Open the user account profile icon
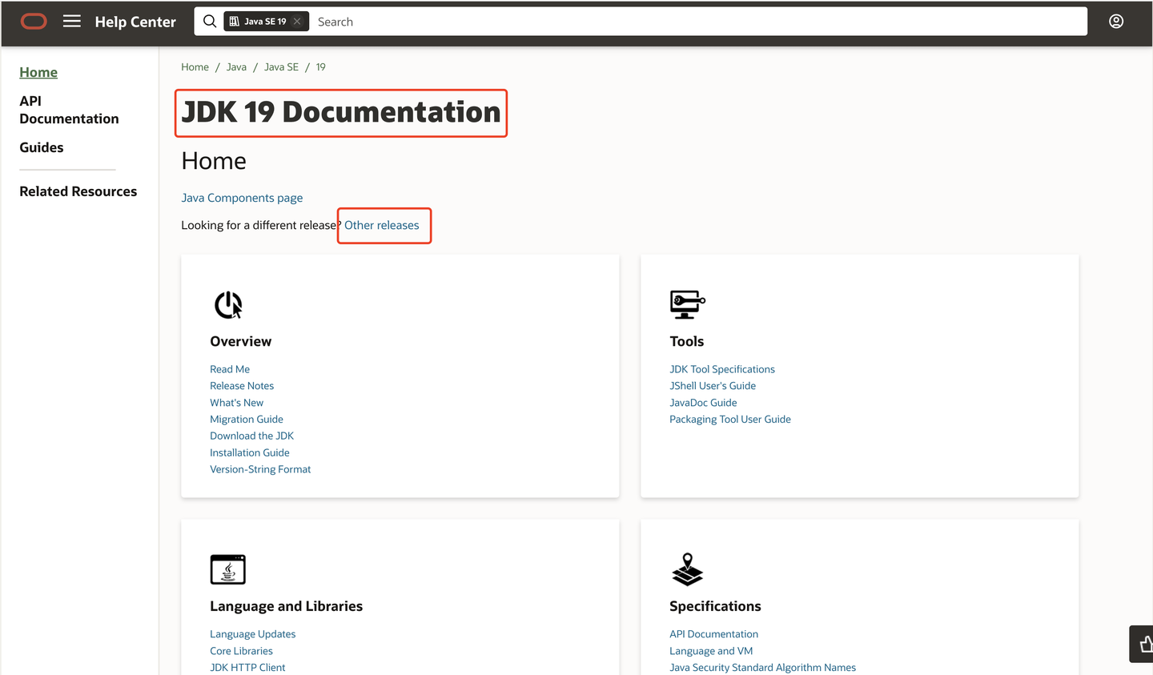Viewport: 1153px width, 675px height. [x=1116, y=22]
